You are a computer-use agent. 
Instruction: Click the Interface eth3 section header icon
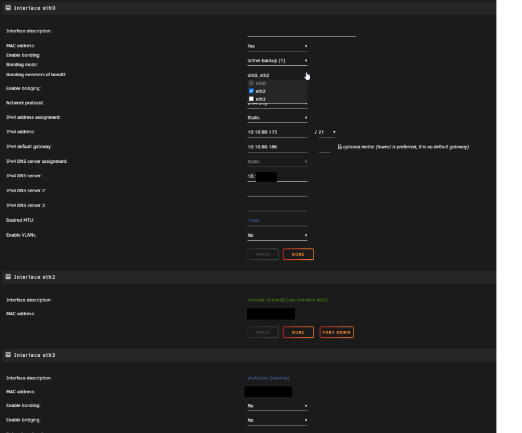(8, 355)
